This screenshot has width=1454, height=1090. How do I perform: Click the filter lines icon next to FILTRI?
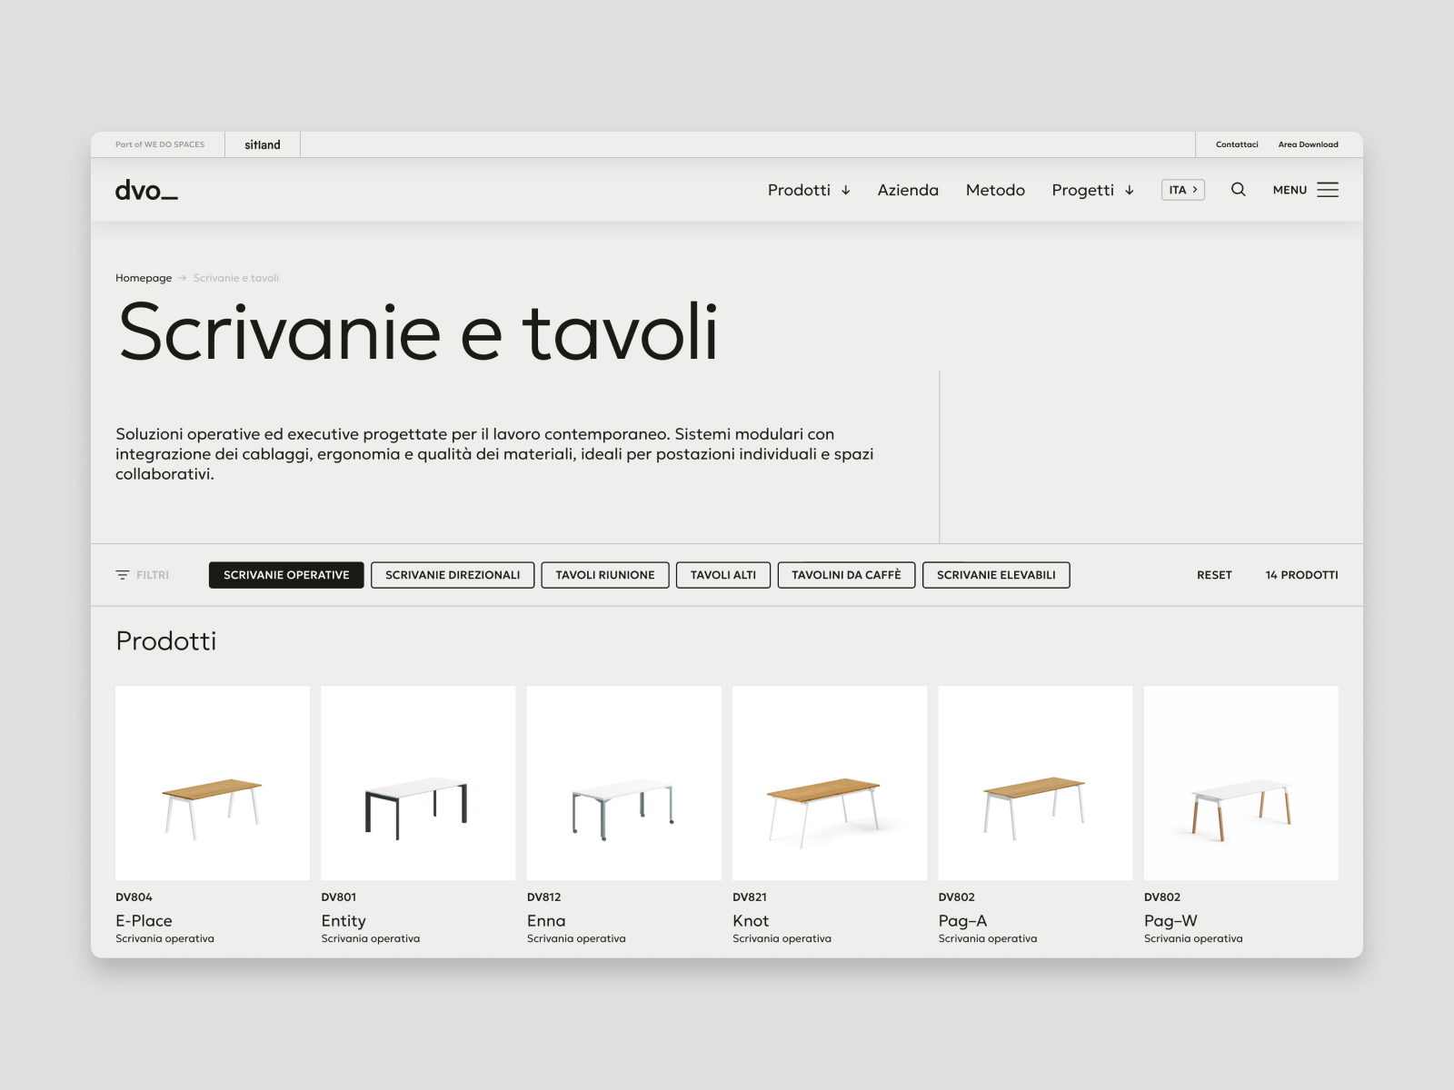tap(123, 575)
